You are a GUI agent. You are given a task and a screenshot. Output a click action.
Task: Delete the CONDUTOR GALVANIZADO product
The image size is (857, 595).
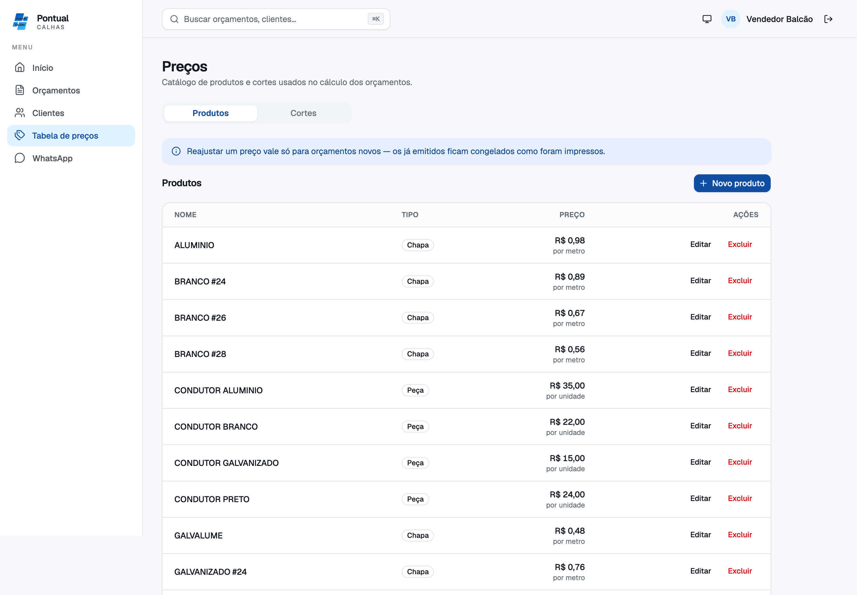(x=740, y=462)
